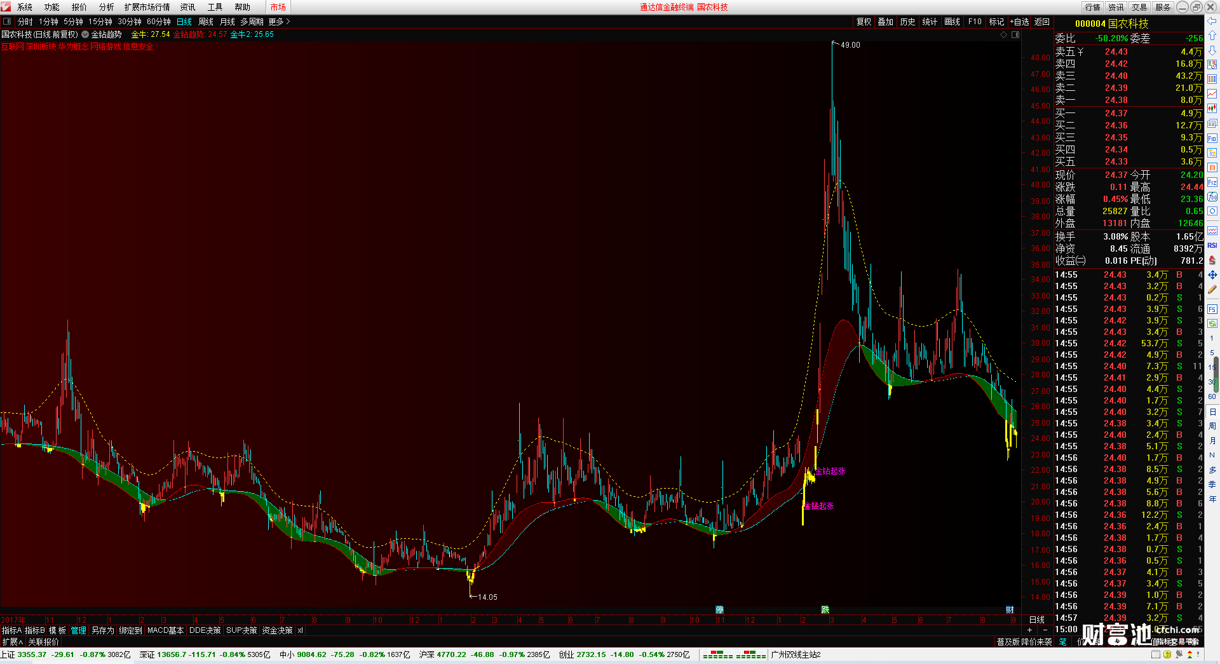
Task: Open the f(x) formula sidebar icon
Action: (x=1212, y=197)
